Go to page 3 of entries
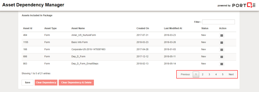Image resolution: width=259 pixels, height=92 pixels. [209, 75]
